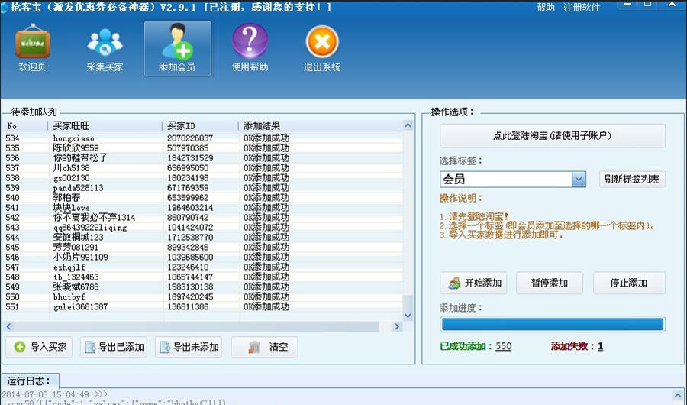The height and width of the screenshot is (405, 687).
Task: Click the 导出已添加 export added button
Action: coord(114,347)
